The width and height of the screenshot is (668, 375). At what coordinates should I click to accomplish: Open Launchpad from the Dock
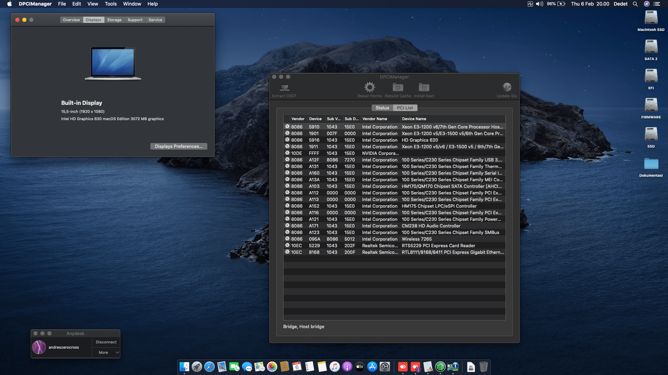[x=197, y=367]
